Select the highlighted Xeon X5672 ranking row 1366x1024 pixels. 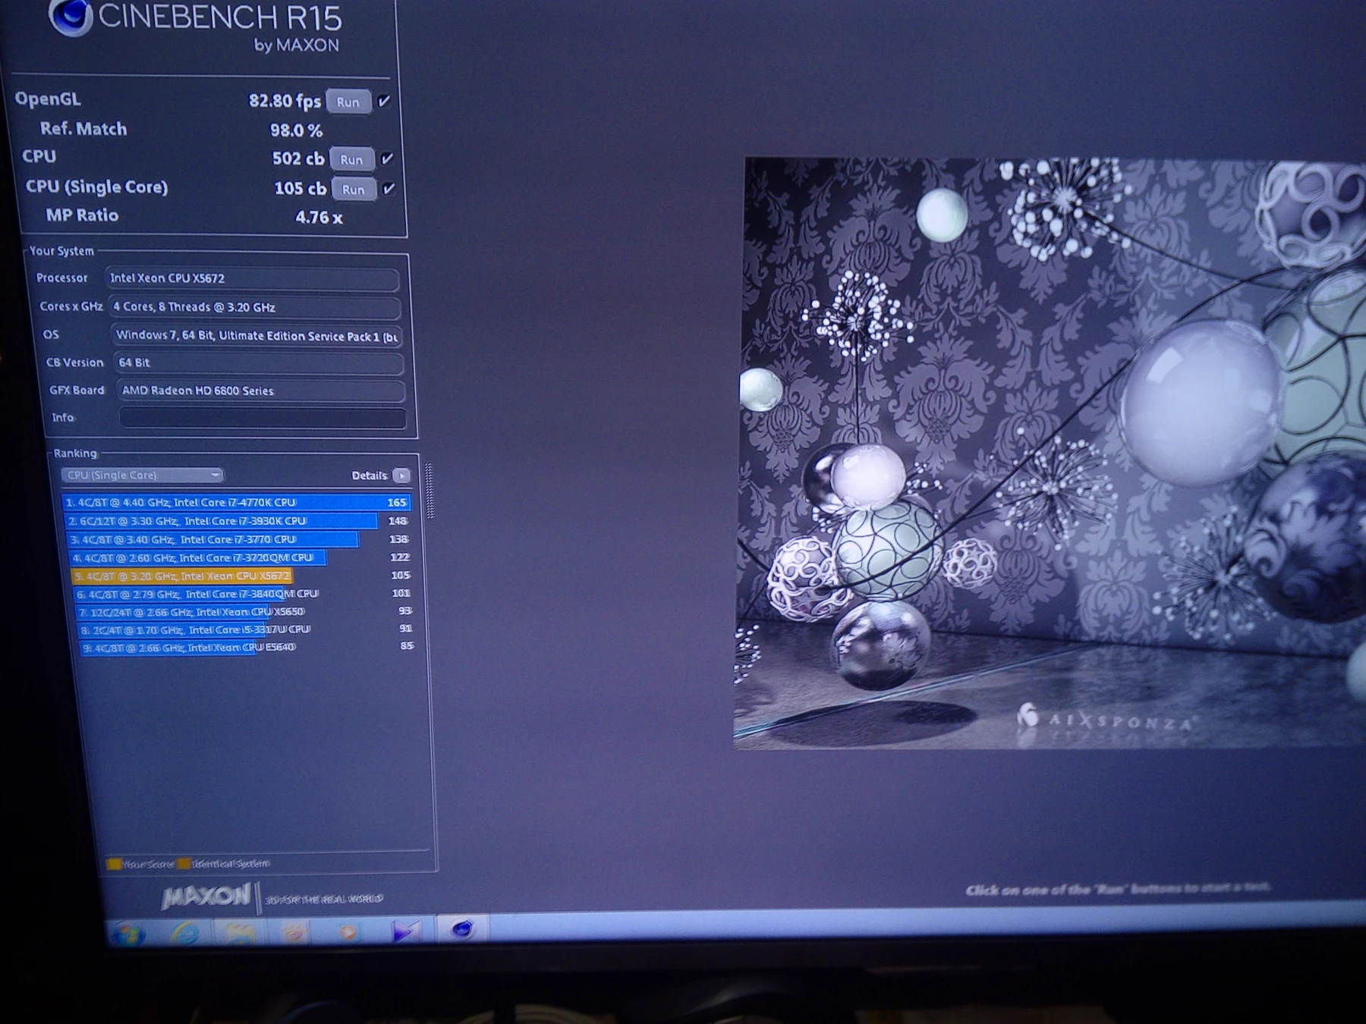point(242,576)
